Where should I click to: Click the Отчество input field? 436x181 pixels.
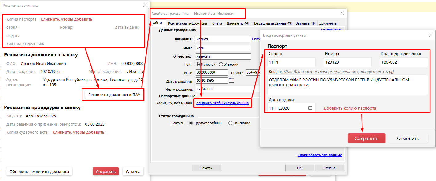[223, 56]
